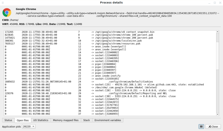Select the Open files tab
This screenshot has height=131, width=223.
pos(23,120)
